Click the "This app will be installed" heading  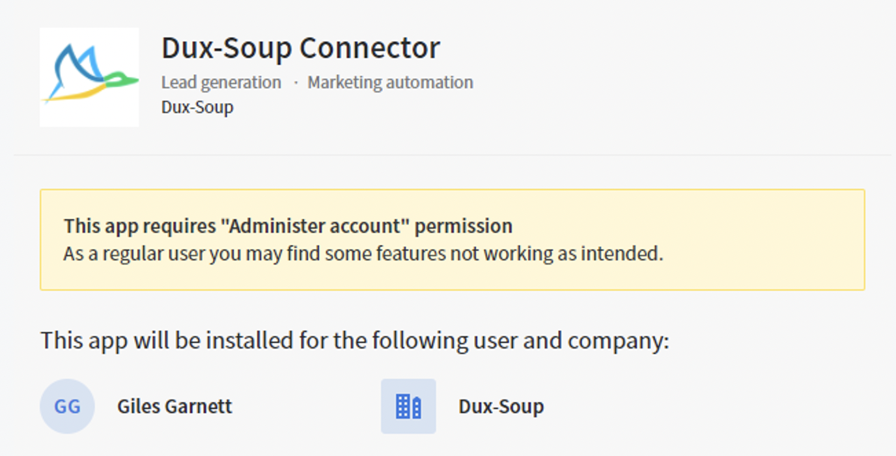point(355,341)
